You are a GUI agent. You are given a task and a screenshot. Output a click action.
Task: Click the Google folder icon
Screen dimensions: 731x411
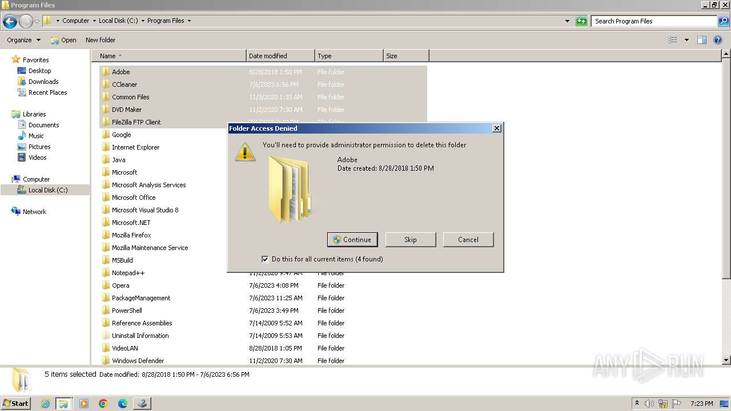coord(106,135)
